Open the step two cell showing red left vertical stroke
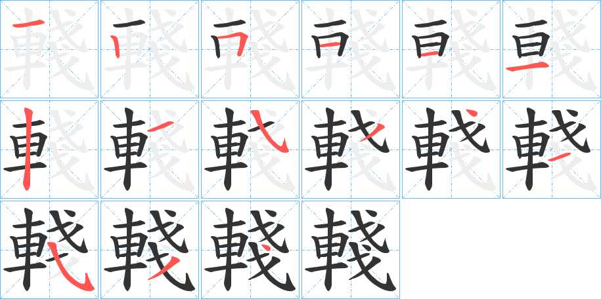This screenshot has width=601, height=299. tap(150, 49)
